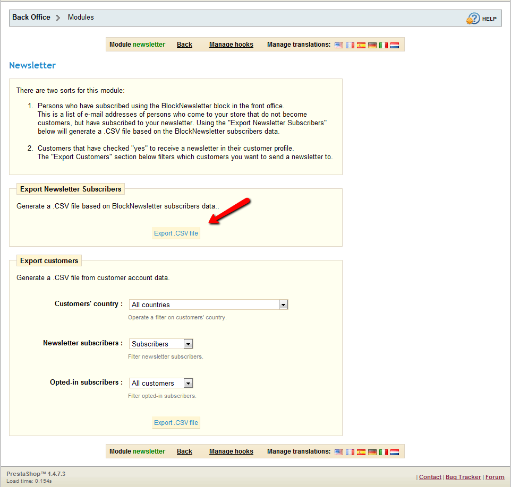Click 'Generate a .CSV file from customer account data.'
This screenshot has width=511, height=487.
pos(93,277)
